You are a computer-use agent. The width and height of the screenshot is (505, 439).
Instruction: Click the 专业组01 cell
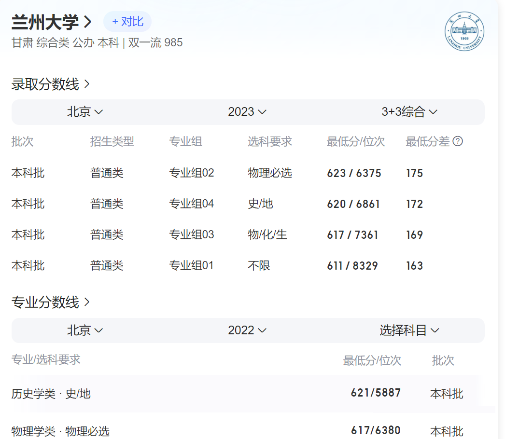pyautogui.click(x=191, y=265)
